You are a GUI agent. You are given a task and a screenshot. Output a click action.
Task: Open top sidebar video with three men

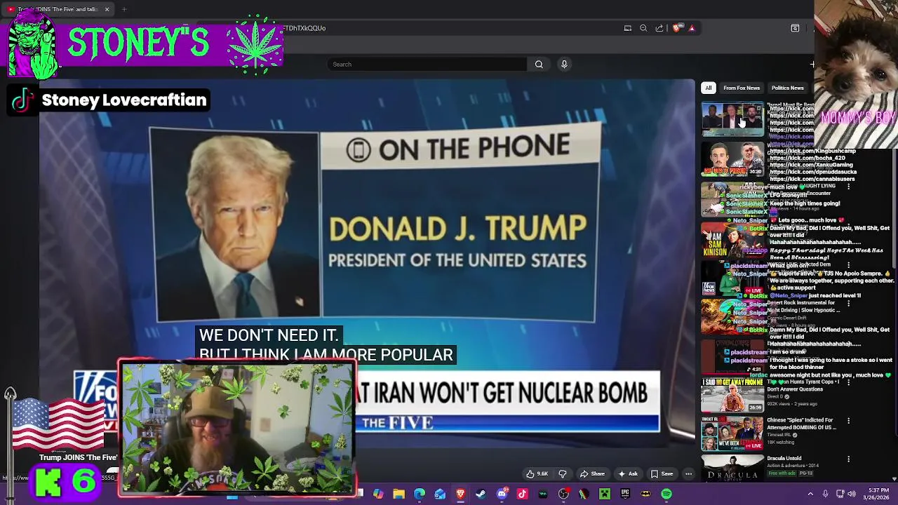tap(732, 120)
